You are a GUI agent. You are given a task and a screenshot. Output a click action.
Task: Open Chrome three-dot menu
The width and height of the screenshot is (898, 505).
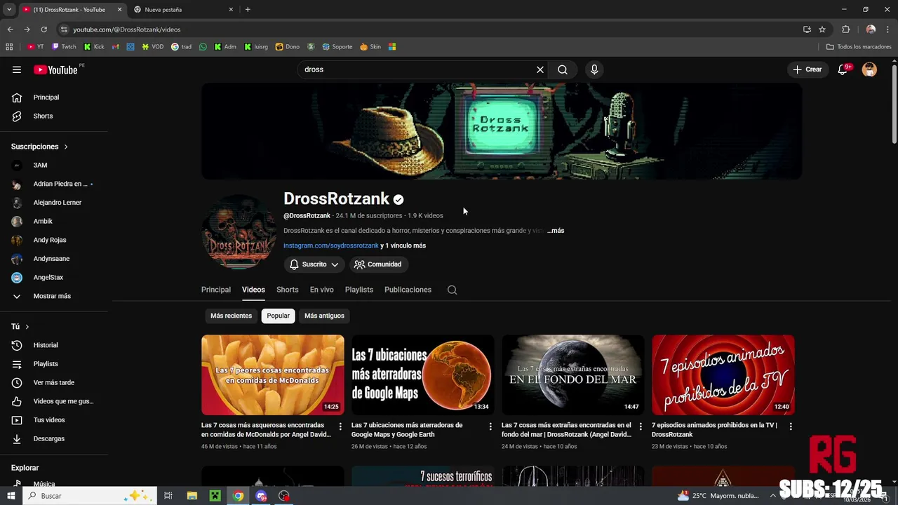(887, 29)
